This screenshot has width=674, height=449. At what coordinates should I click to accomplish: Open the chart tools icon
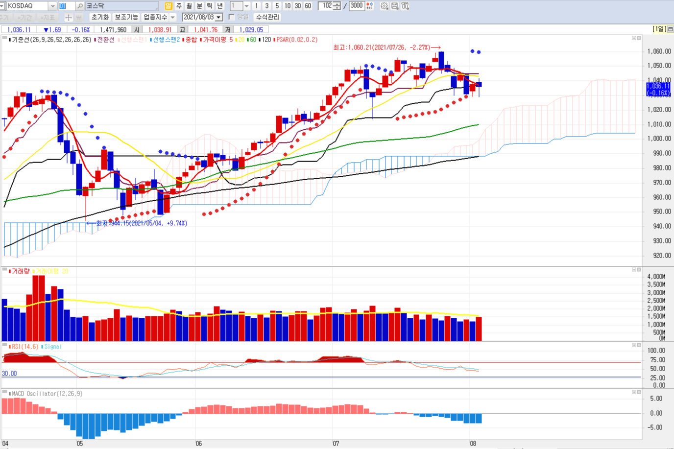click(x=405, y=6)
